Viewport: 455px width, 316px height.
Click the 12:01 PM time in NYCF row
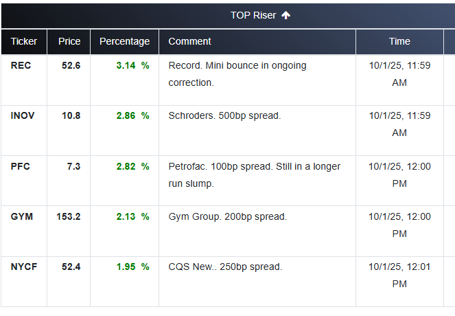[399, 275]
